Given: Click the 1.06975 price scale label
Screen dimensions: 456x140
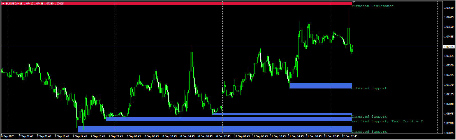Looking at the screenshot, I should 449,114.
